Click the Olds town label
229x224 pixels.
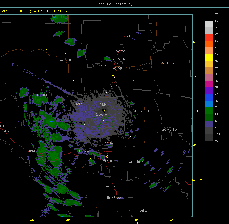tap(103, 105)
